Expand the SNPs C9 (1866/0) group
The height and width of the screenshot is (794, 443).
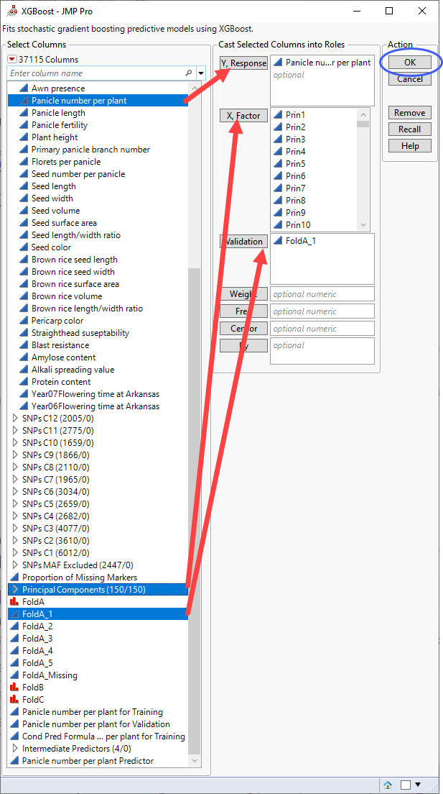pyautogui.click(x=14, y=455)
